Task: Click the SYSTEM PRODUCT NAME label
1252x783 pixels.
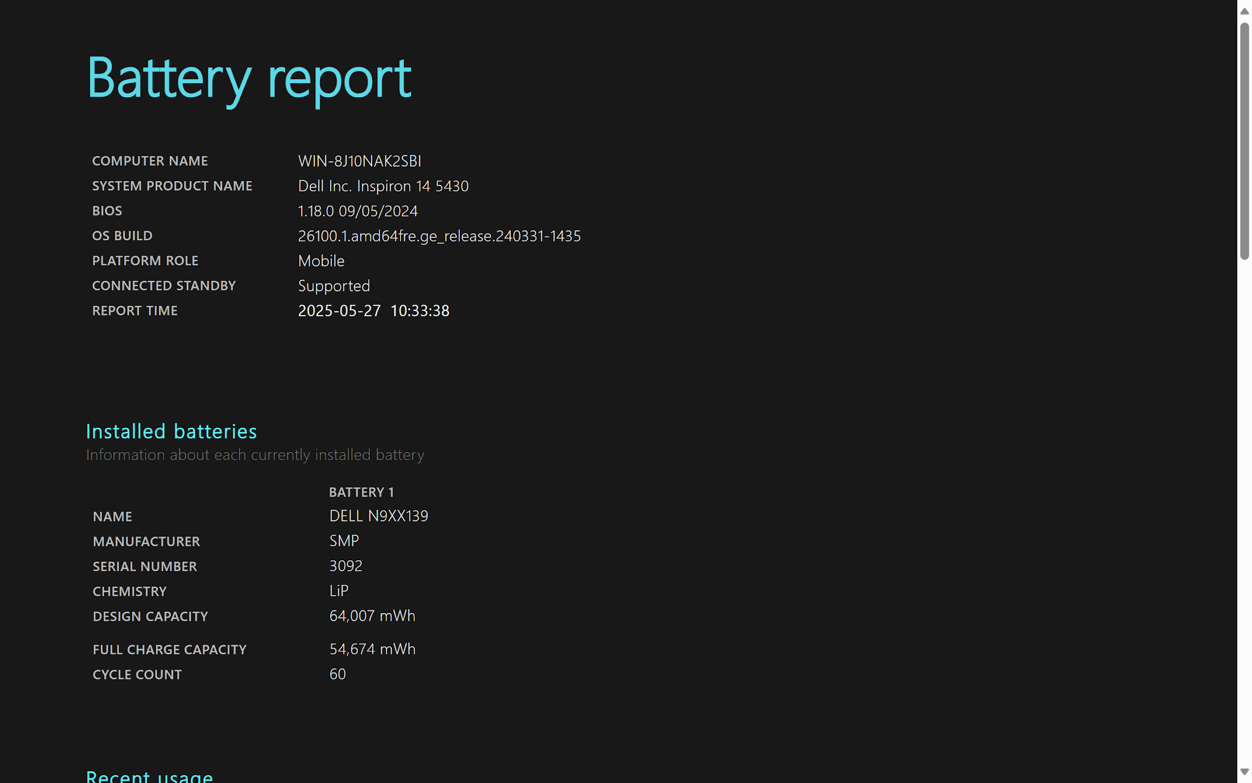Action: (172, 186)
